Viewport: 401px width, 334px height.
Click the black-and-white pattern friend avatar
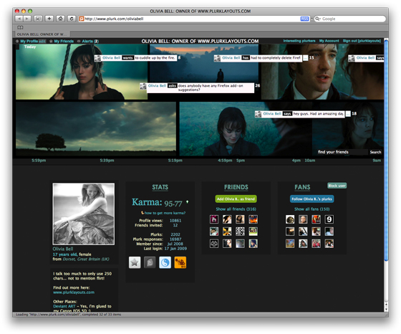(x=240, y=232)
